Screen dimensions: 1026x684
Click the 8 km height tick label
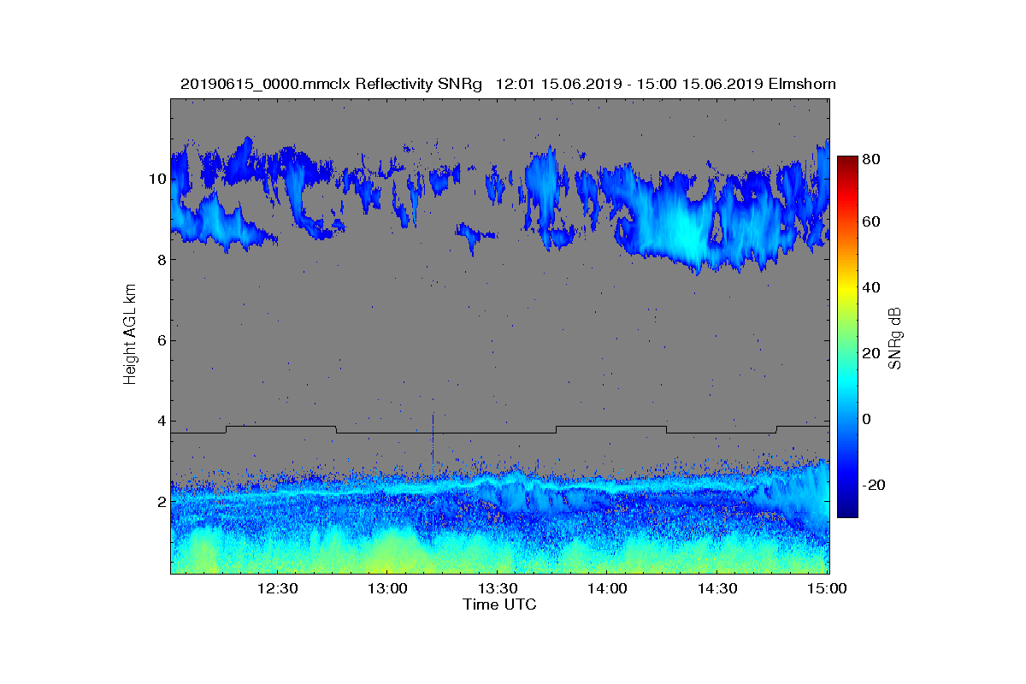(160, 259)
